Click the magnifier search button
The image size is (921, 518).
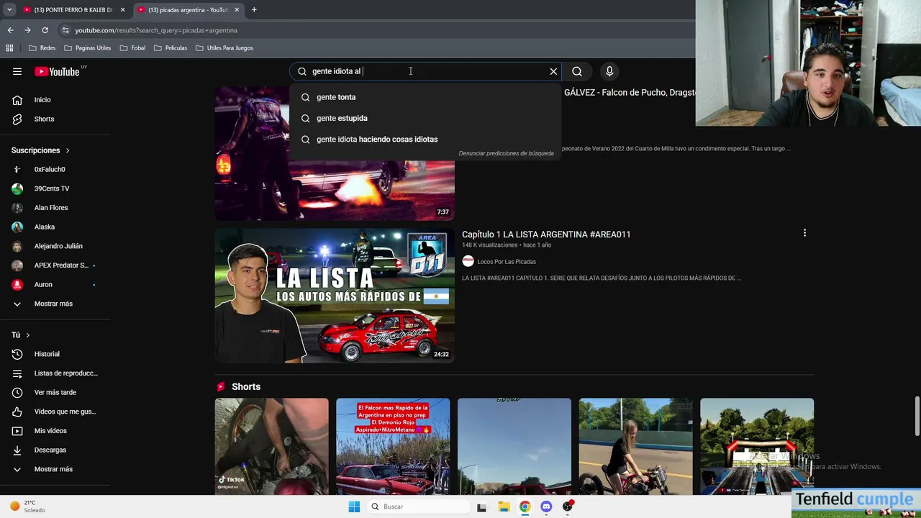[577, 71]
